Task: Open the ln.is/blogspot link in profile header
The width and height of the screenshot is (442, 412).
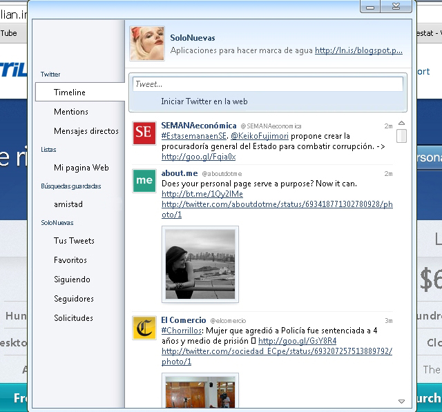Action: (x=358, y=50)
